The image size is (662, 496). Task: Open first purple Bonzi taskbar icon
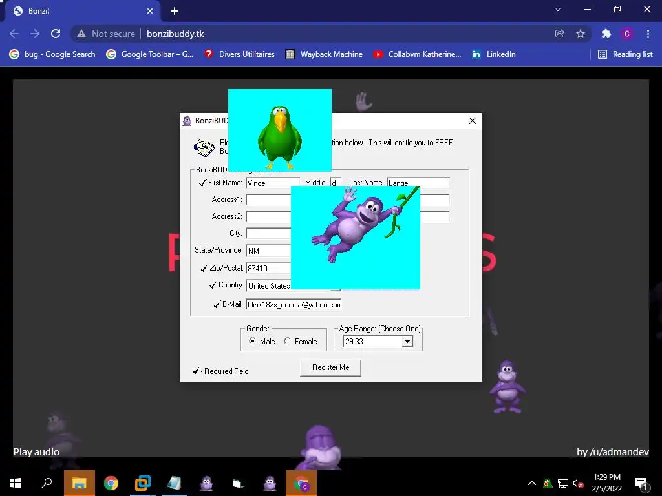coord(206,483)
